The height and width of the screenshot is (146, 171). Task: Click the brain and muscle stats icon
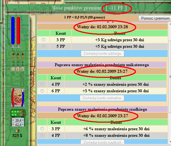click(x=18, y=97)
